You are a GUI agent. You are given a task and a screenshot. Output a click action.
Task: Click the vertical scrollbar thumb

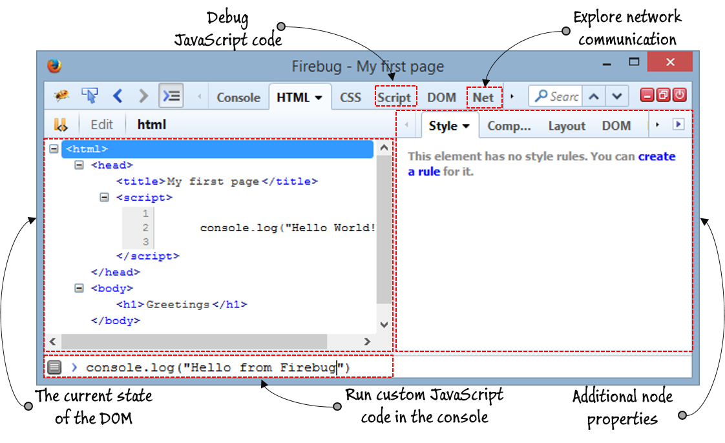click(384, 229)
